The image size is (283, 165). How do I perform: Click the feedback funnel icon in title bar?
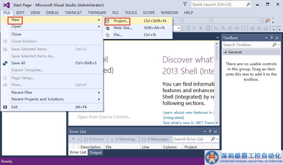(185, 4)
